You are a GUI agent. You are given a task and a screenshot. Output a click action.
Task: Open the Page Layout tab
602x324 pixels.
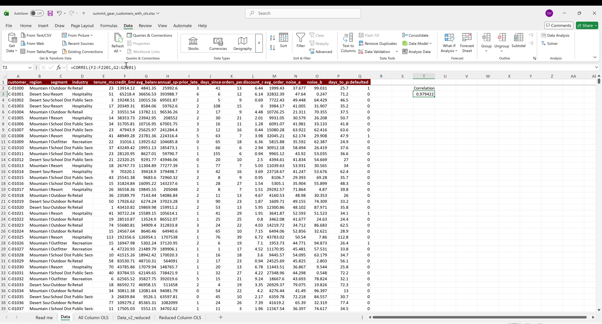click(x=82, y=26)
